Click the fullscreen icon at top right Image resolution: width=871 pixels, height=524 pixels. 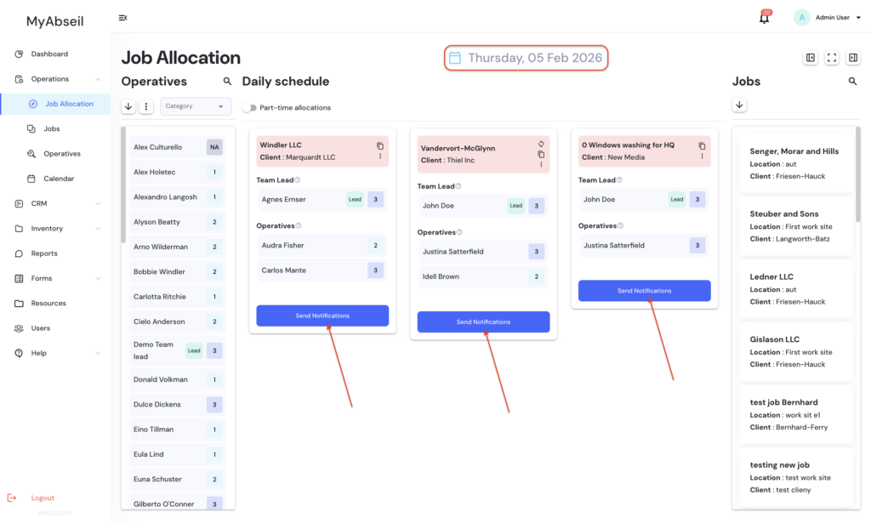(832, 58)
